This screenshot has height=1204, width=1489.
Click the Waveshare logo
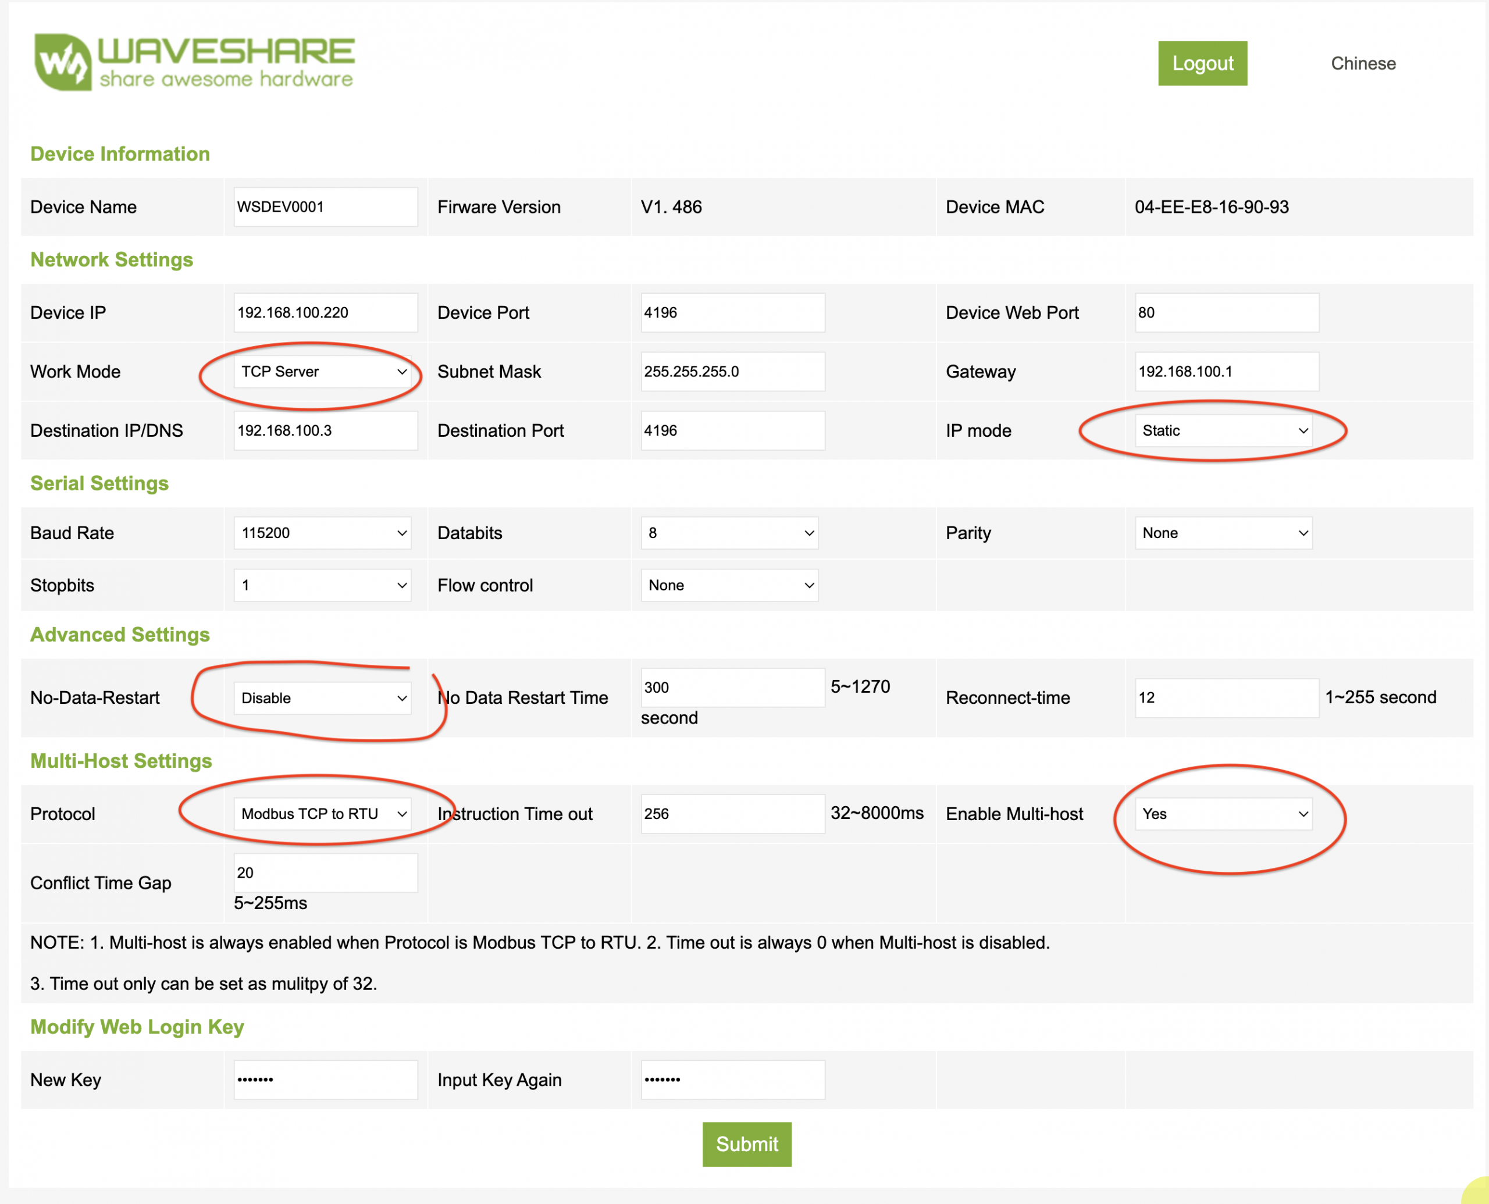194,62
